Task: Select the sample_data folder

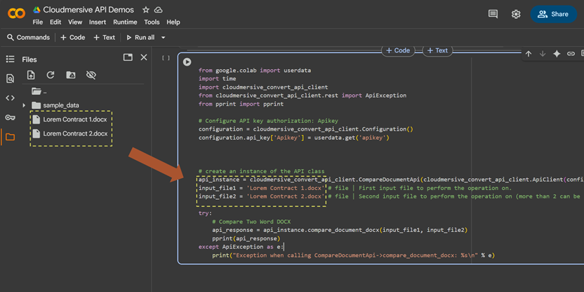Action: [x=55, y=105]
